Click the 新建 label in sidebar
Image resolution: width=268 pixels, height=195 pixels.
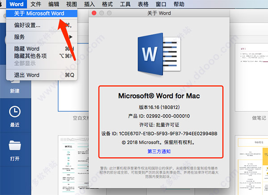15,91
